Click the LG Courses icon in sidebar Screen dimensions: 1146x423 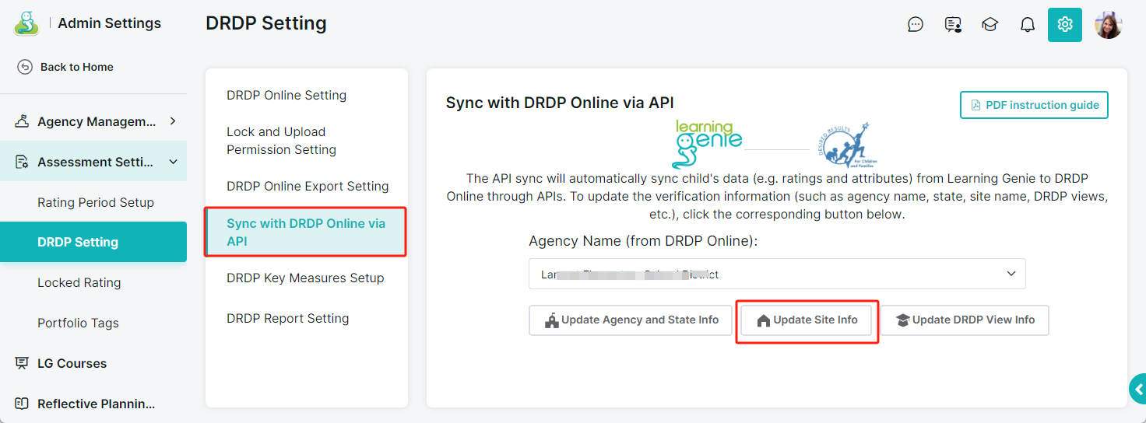[x=23, y=363]
